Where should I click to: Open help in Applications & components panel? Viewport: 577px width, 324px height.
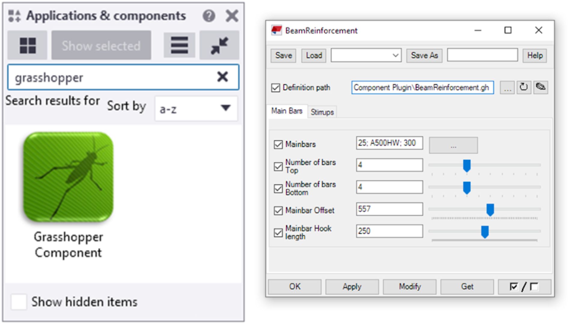[209, 16]
